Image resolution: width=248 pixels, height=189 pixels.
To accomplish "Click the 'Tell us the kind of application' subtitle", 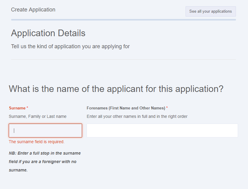I will (x=70, y=46).
